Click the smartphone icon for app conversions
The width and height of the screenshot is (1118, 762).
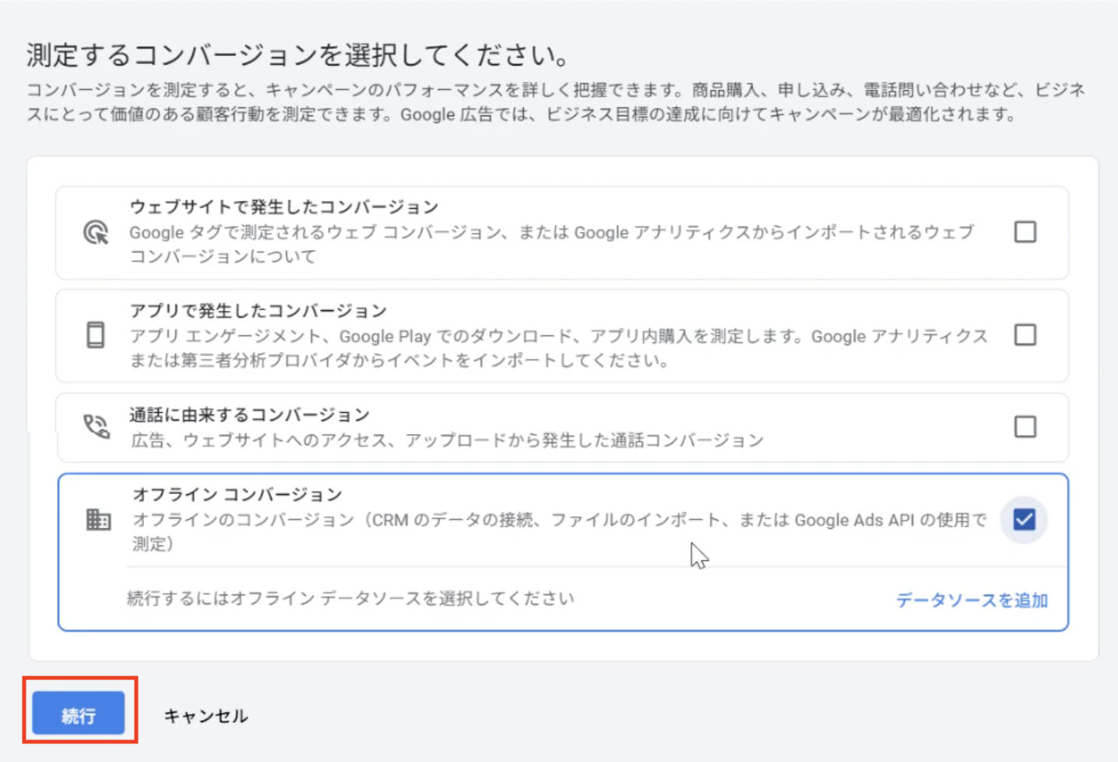click(x=95, y=335)
